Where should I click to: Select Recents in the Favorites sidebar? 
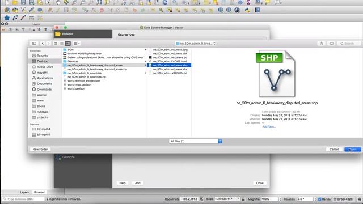[x=42, y=56]
